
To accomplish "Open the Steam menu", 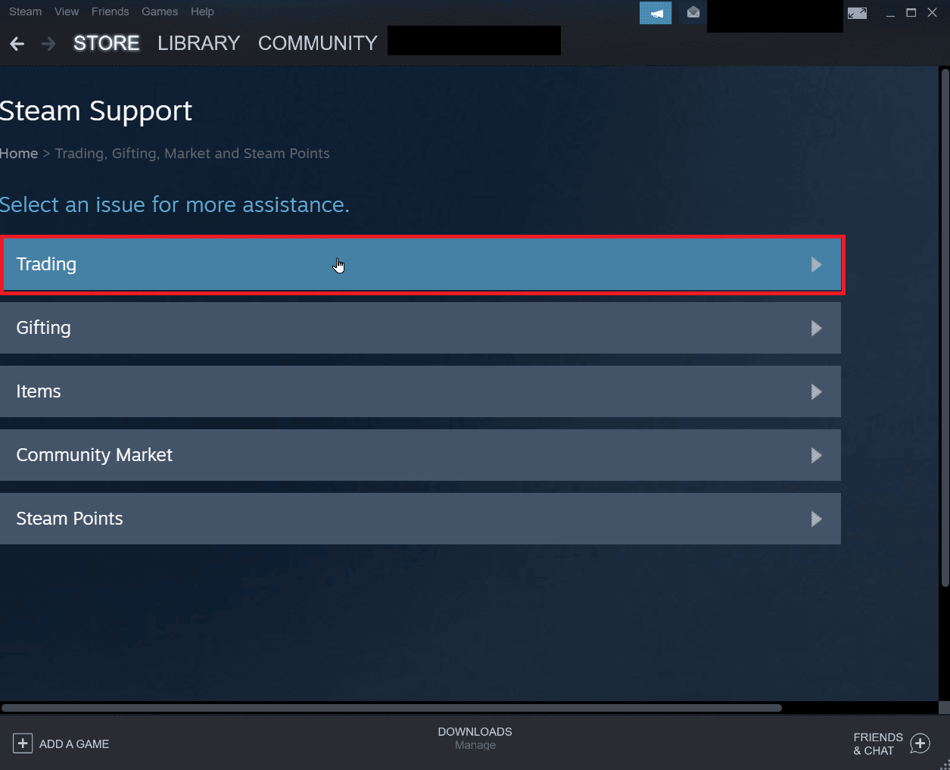I will (x=25, y=11).
